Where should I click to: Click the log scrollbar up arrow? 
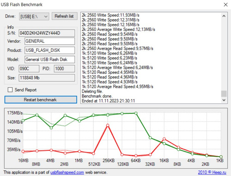click(224, 16)
